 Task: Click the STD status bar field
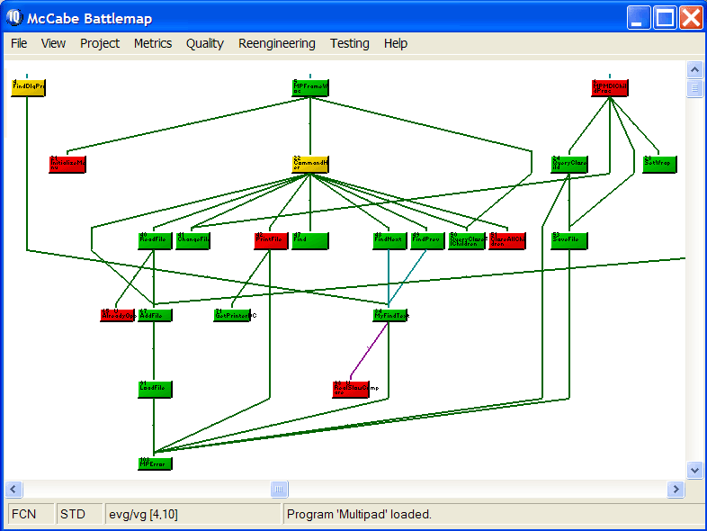[79, 514]
